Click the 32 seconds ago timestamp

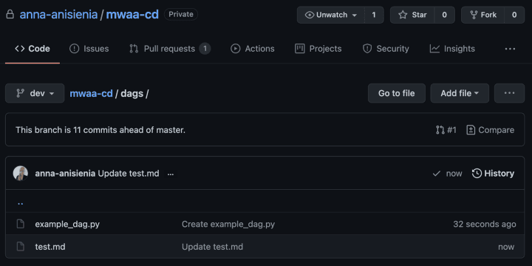485,225
